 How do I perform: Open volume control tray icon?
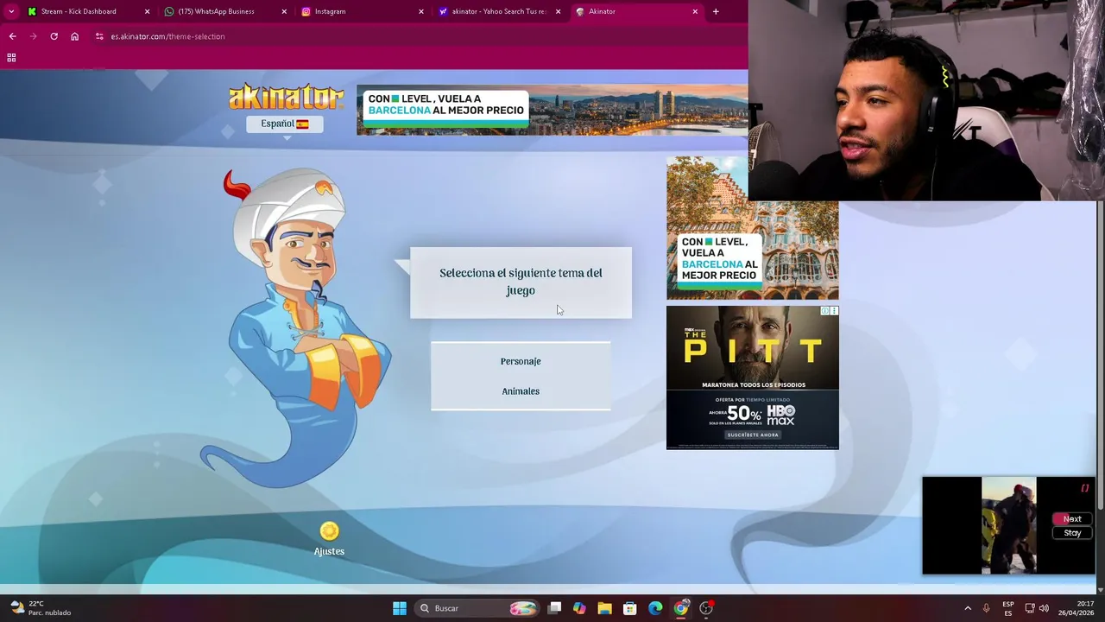point(1044,608)
